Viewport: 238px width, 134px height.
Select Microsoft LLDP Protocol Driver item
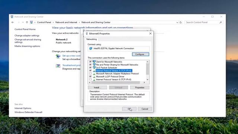click(x=110, y=77)
